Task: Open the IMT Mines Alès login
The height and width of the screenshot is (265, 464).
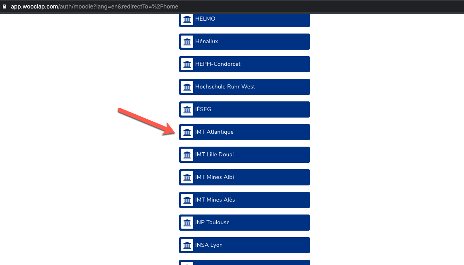Action: coord(245,200)
